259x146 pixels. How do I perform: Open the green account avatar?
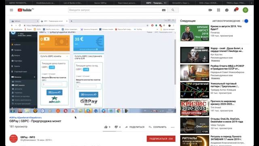point(245,10)
